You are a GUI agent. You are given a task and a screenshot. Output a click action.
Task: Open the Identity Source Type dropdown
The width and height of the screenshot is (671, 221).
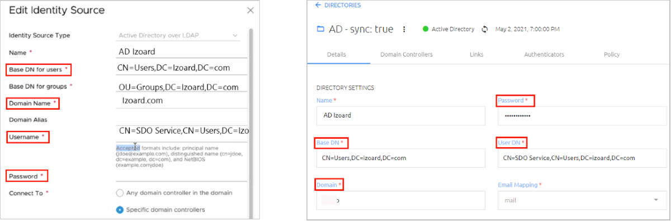pos(179,35)
